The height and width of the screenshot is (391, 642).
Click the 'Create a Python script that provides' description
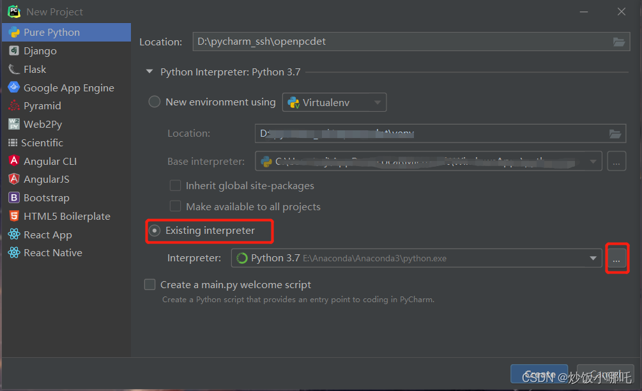tap(298, 300)
